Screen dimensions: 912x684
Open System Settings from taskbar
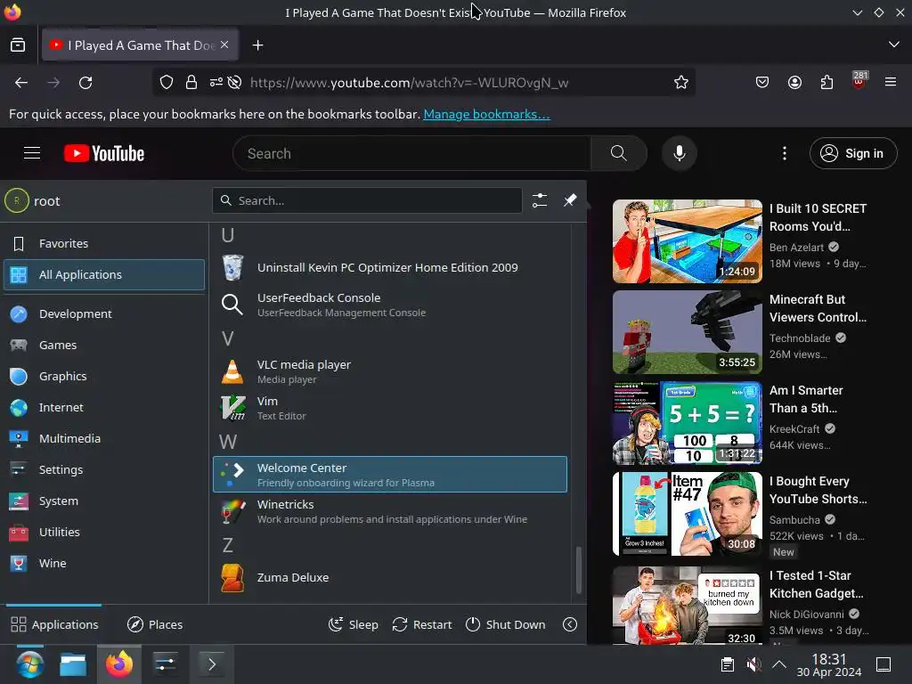tap(165, 664)
